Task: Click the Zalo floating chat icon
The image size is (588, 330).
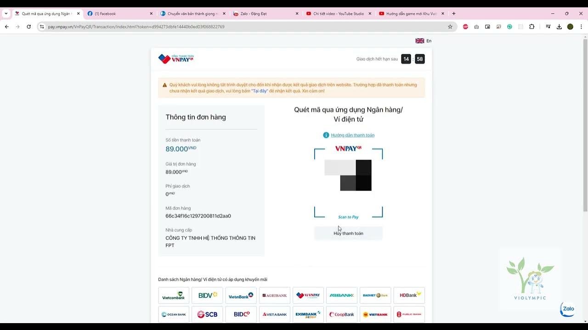Action: click(x=568, y=309)
